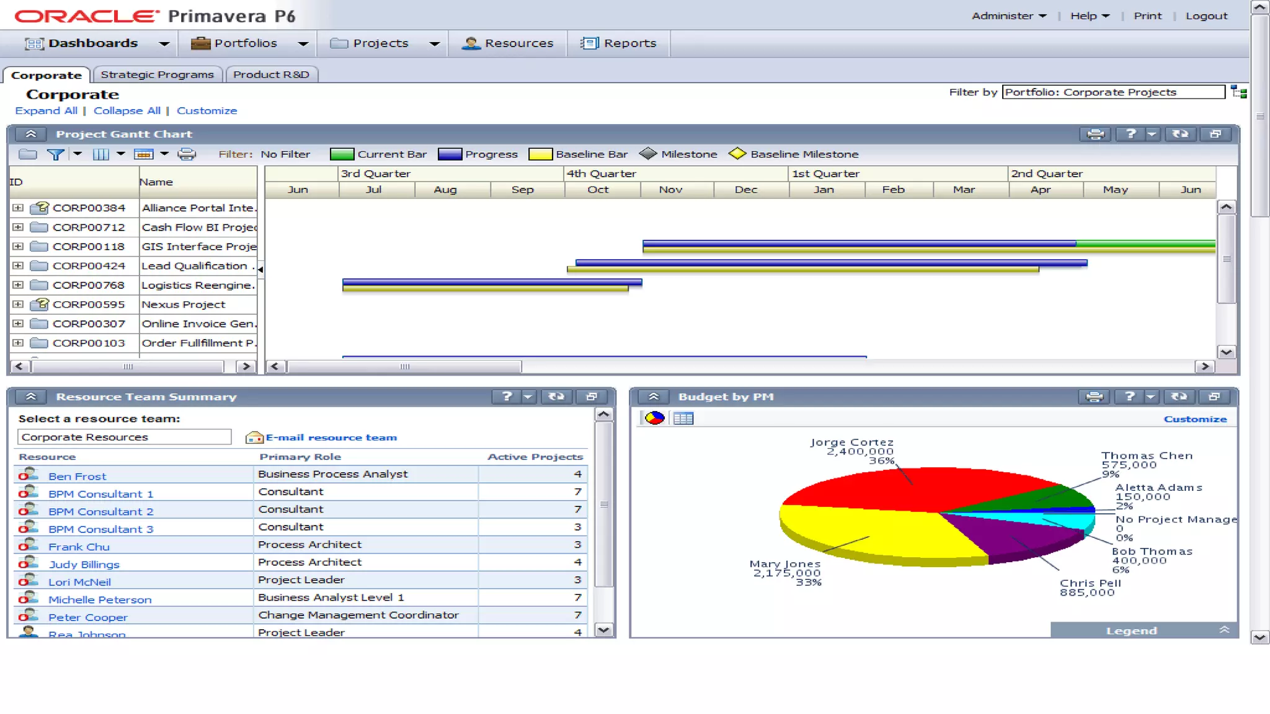Click the E-mail resource team link

tap(331, 438)
